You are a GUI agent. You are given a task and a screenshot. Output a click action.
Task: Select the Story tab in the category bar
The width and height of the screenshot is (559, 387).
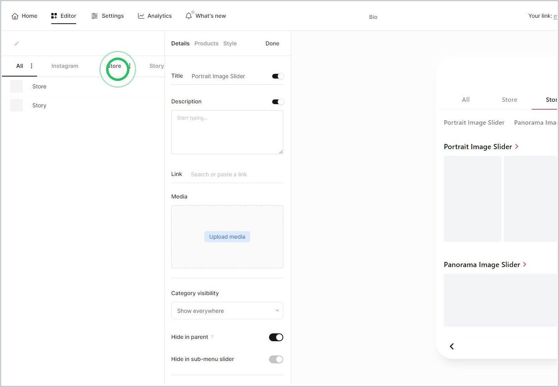[157, 66]
